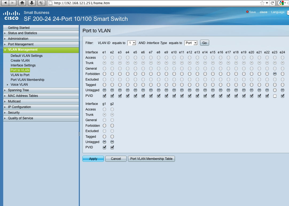The image size is (289, 206).
Task: Open the VLAN ID filter dropdown
Action: [x=132, y=43]
